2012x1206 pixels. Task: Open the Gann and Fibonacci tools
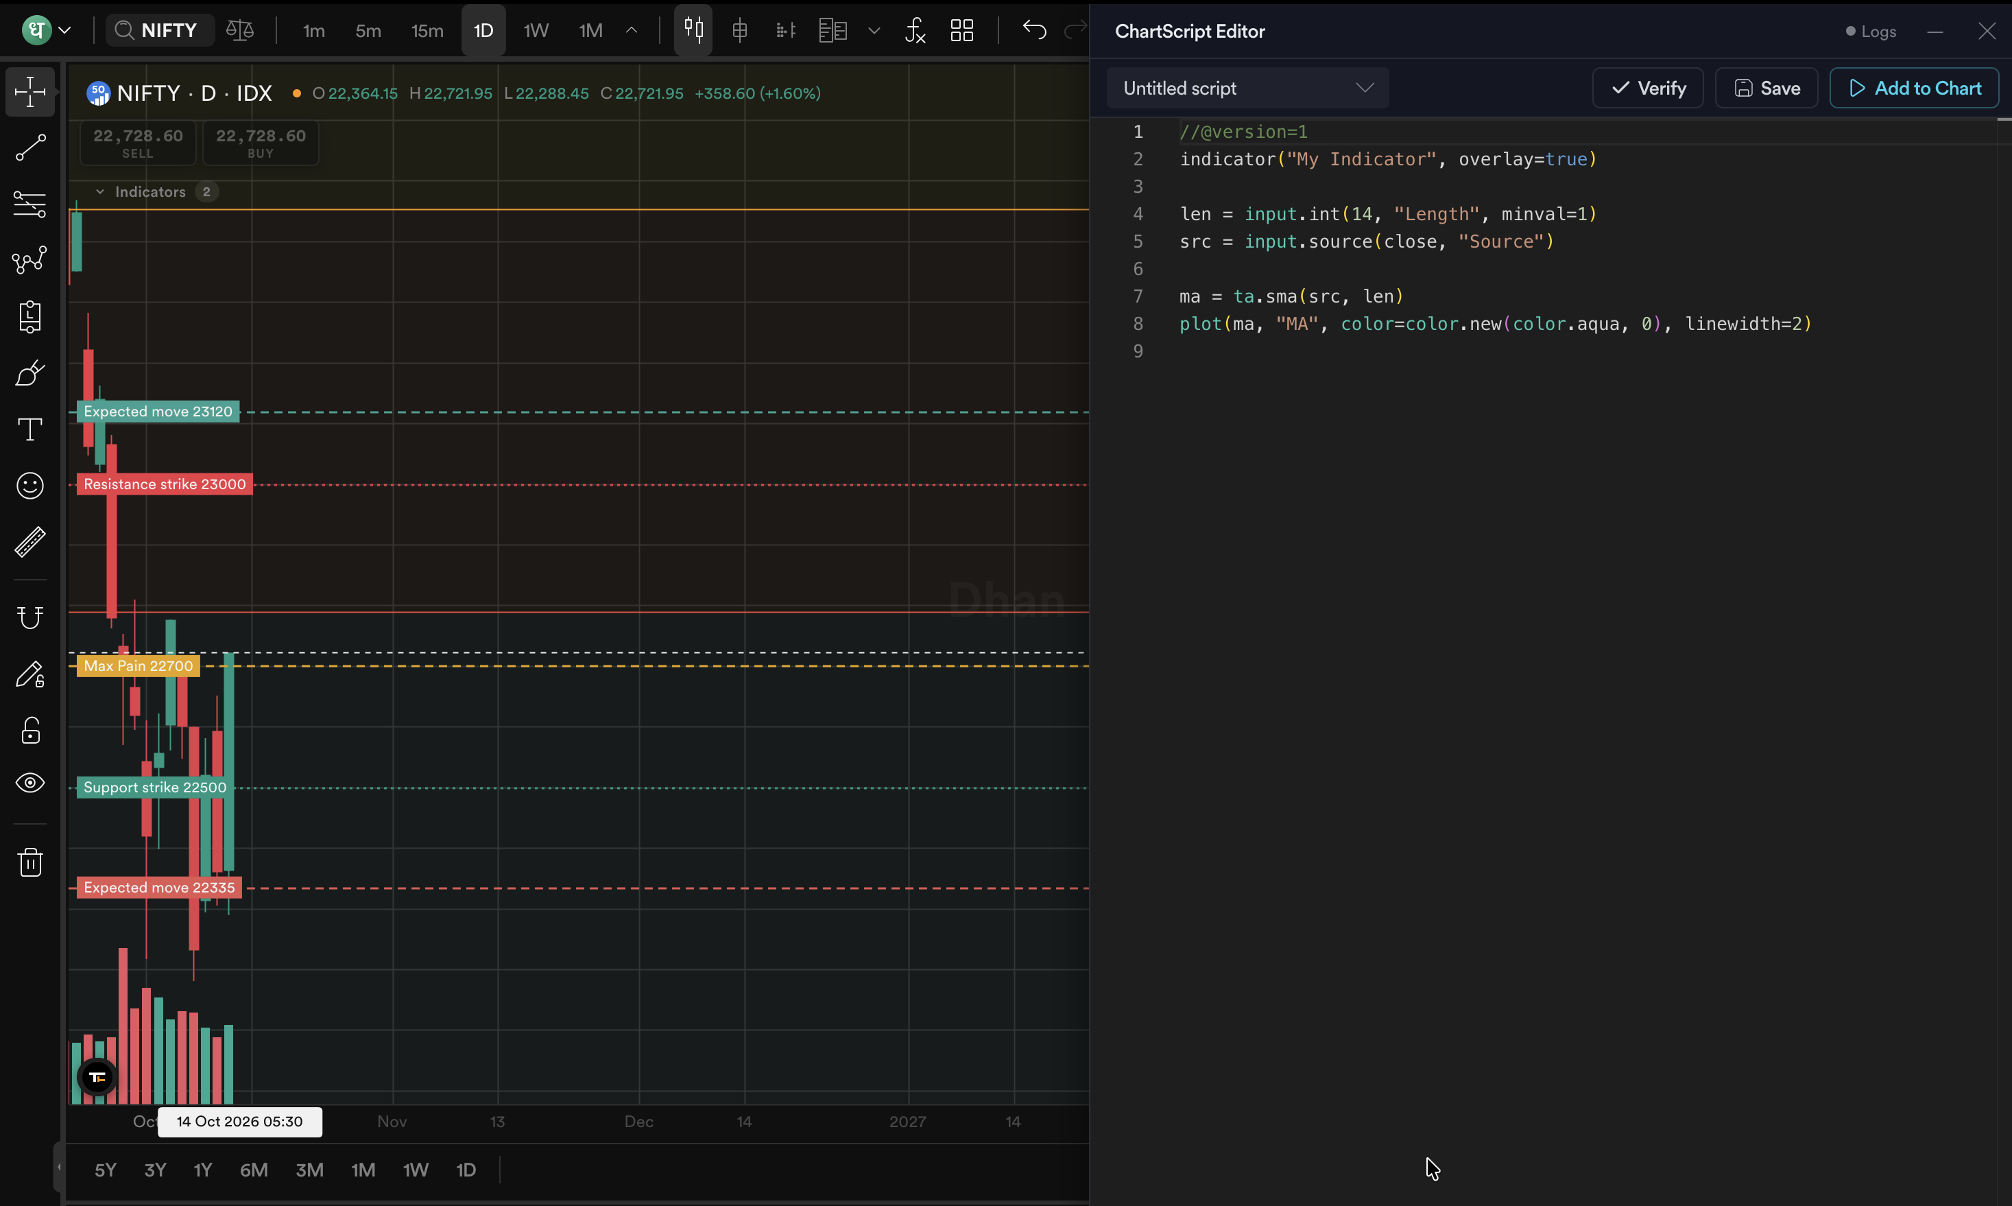[x=30, y=204]
